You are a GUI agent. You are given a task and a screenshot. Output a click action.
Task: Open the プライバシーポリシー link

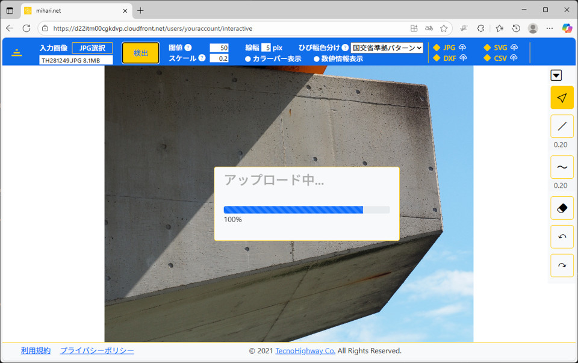(97, 350)
